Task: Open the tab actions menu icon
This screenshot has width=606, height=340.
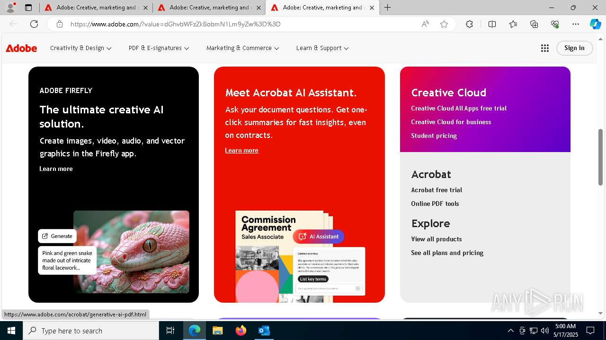Action: coord(28,8)
